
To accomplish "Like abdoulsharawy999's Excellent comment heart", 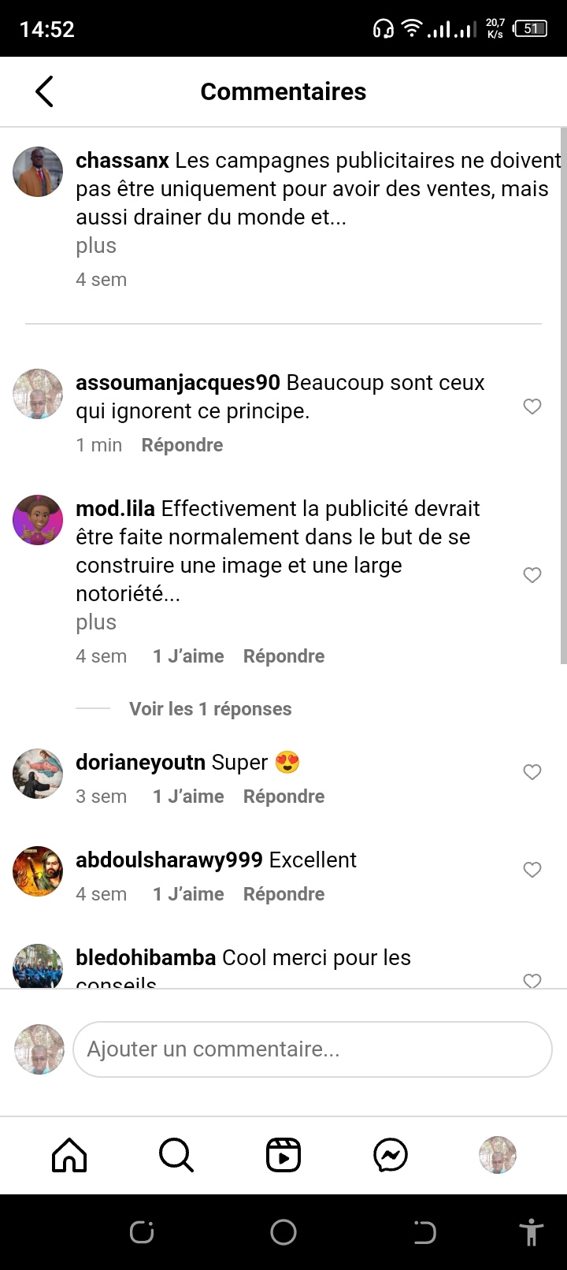I will tap(532, 870).
